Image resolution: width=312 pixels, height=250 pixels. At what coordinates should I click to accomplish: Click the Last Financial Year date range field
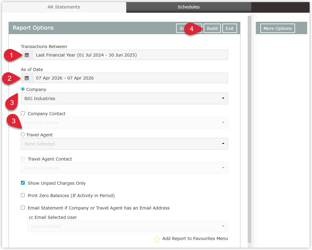(x=130, y=55)
